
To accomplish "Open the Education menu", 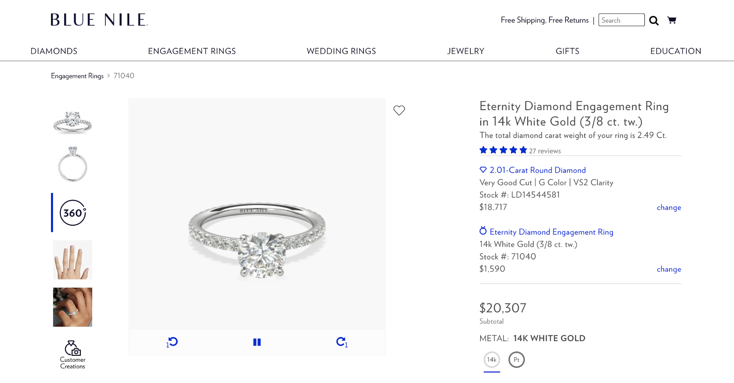I will tap(676, 51).
